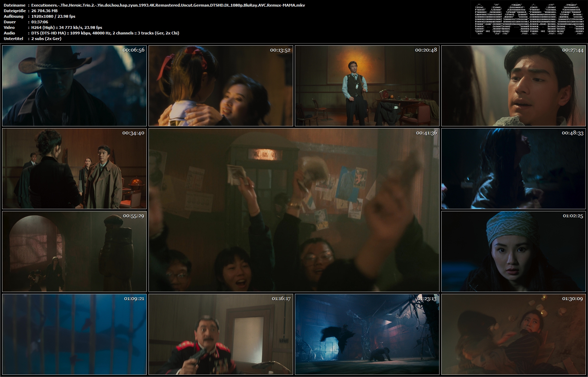Image resolution: width=588 pixels, height=377 pixels.
Task: View the frame stamped 01:23:13
Action: pos(367,334)
